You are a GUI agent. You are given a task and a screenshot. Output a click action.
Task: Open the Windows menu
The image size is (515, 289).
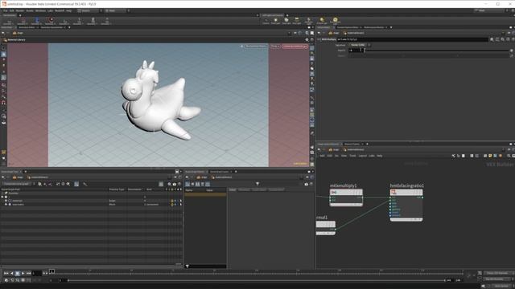tap(40, 10)
